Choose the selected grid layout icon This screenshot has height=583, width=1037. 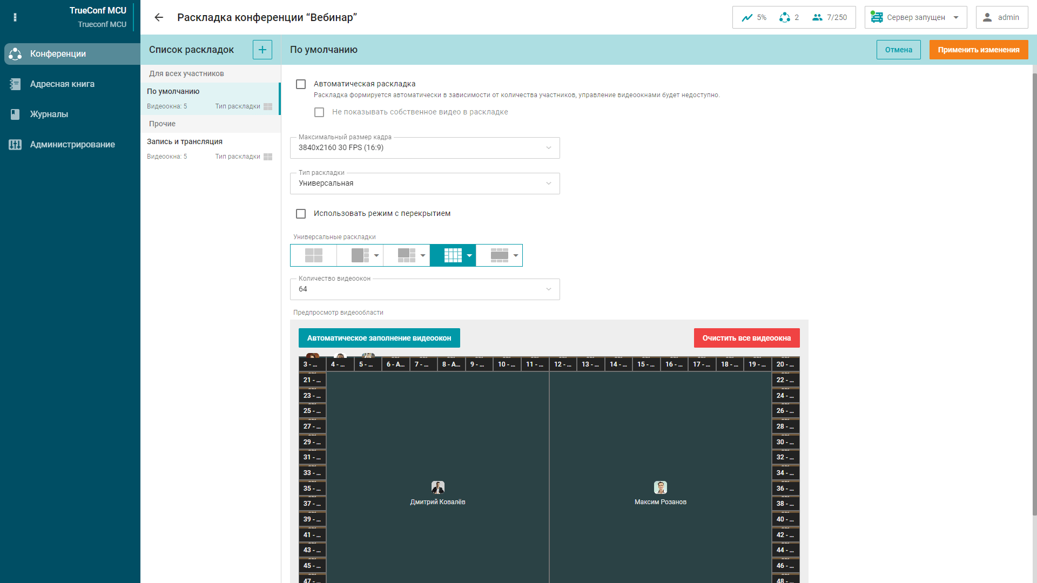click(453, 255)
